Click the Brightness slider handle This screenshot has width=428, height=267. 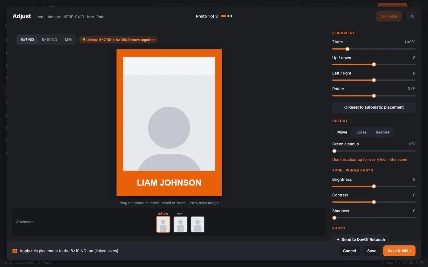[374, 186]
